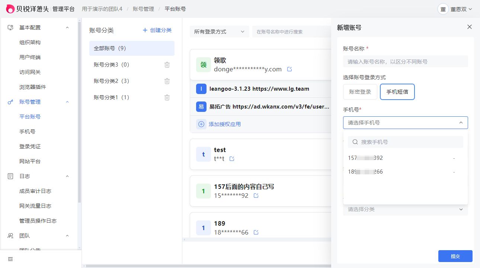The height and width of the screenshot is (268, 480).
Task: Click the 提交 button
Action: tap(455, 256)
